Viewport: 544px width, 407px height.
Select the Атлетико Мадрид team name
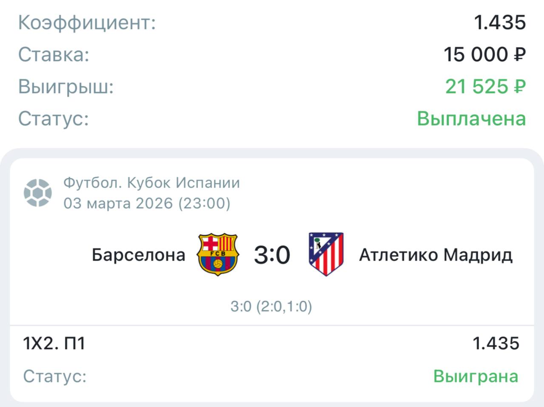(436, 255)
